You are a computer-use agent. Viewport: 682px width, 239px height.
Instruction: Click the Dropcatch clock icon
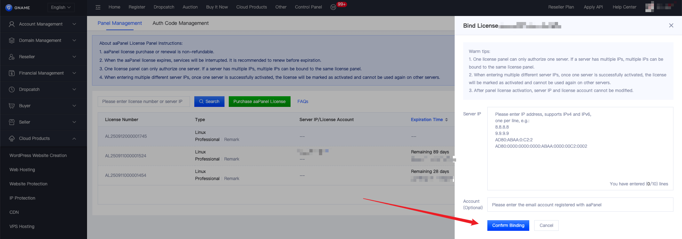coord(12,89)
